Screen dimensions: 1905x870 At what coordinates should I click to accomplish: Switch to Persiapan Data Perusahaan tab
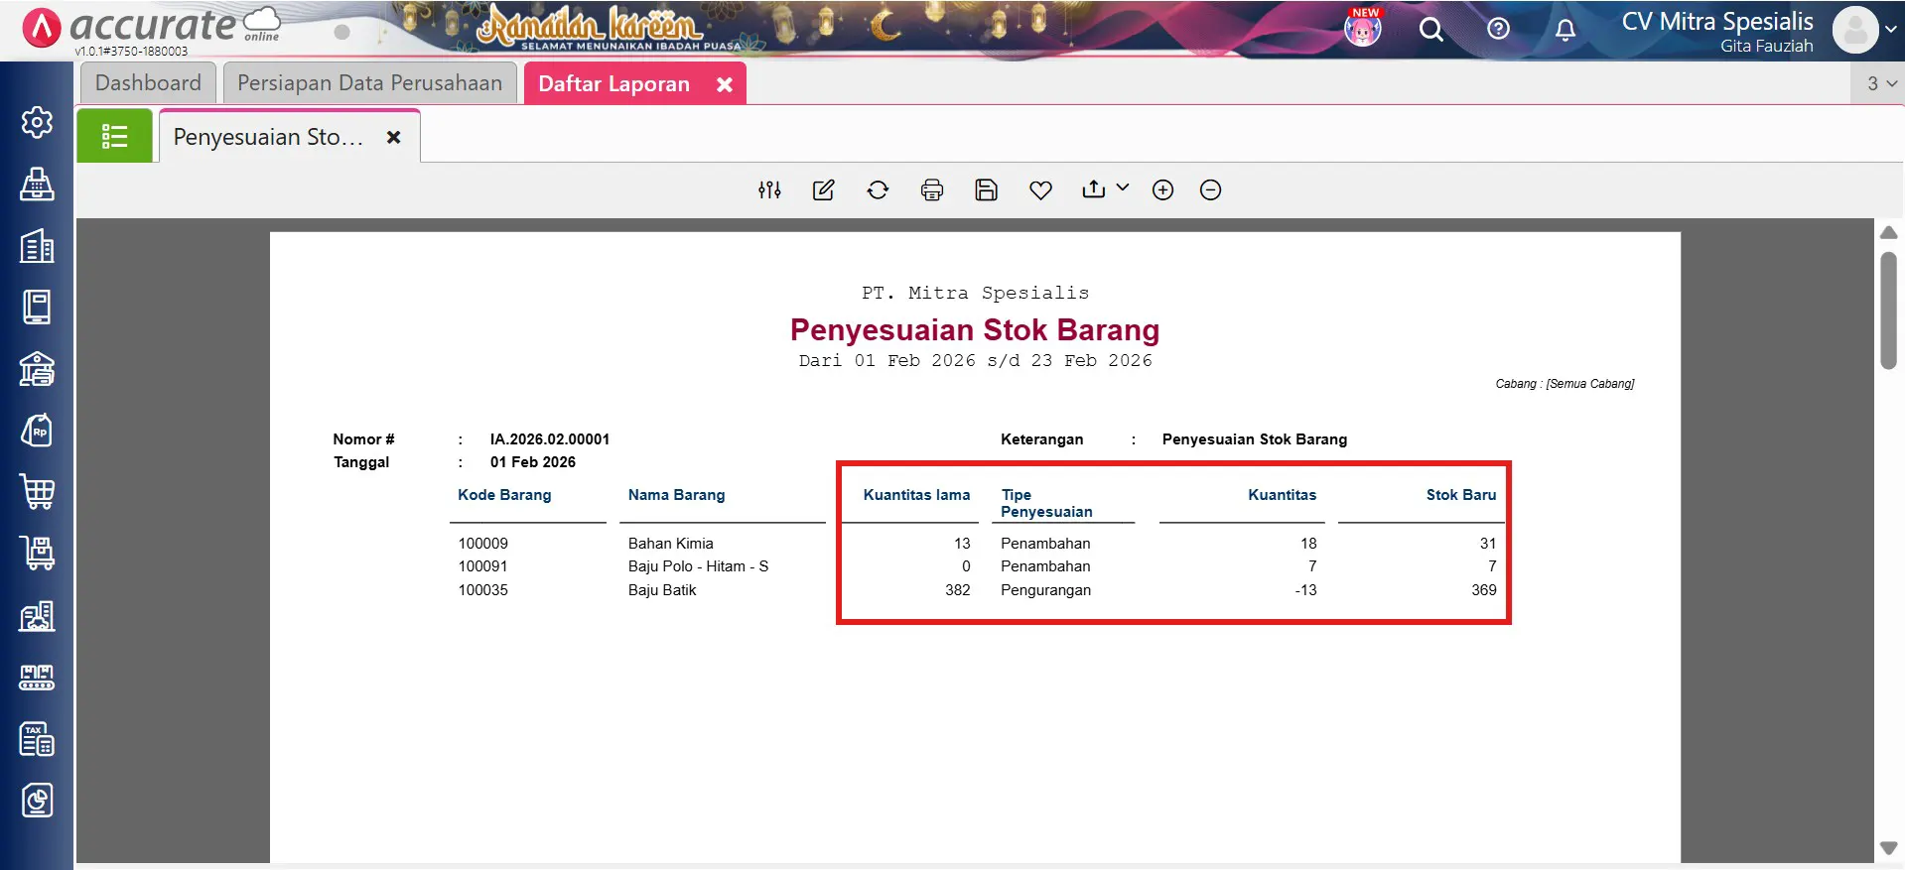tap(369, 83)
